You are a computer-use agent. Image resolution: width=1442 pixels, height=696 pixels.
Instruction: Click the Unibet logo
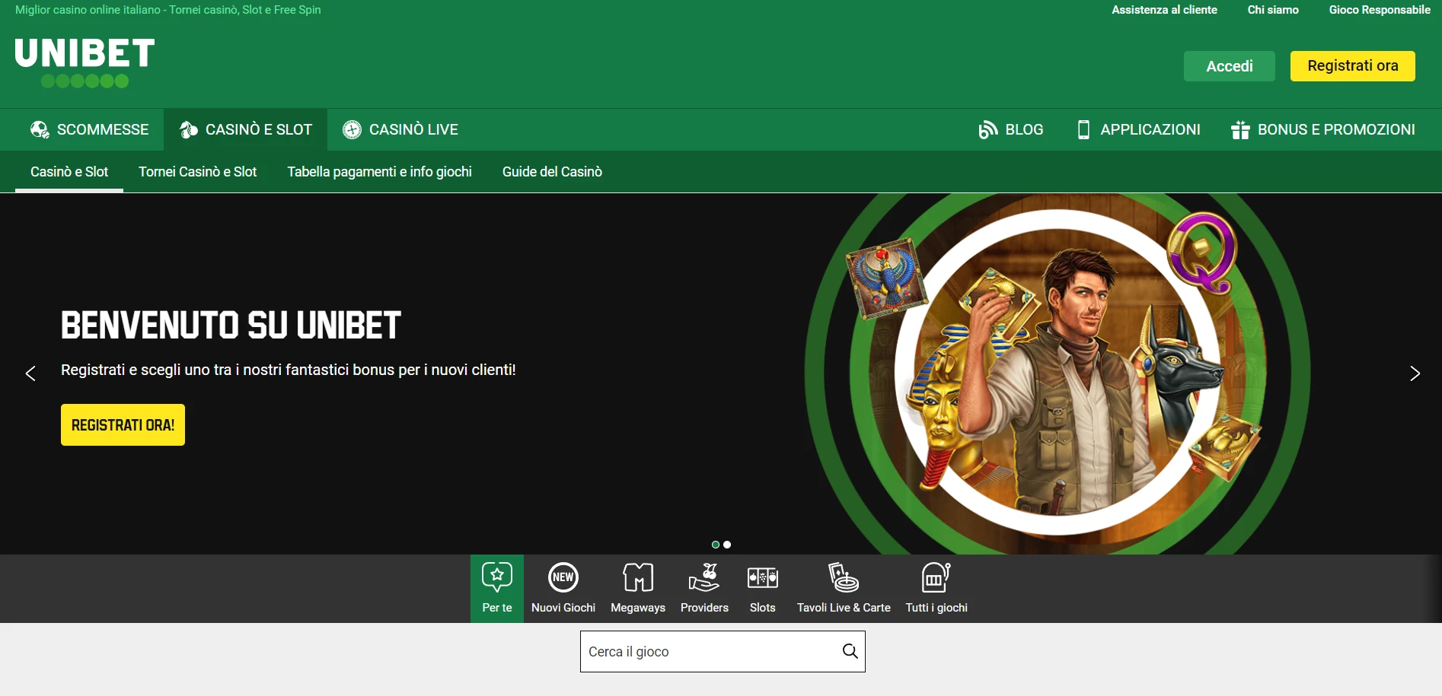coord(85,63)
